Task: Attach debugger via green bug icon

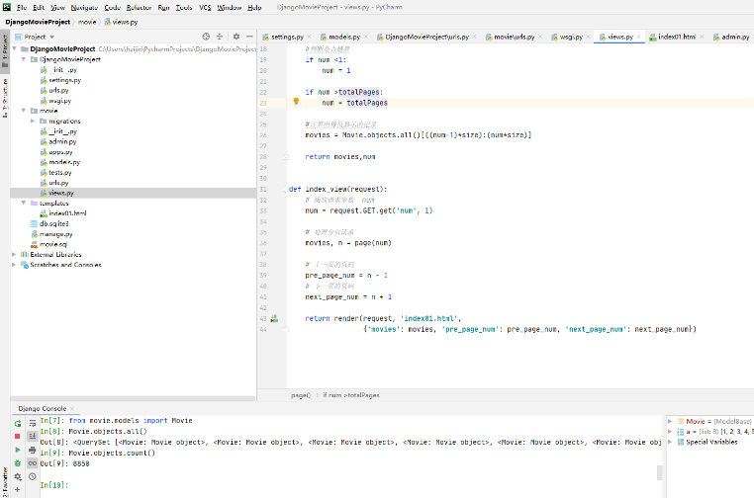Action: click(18, 463)
